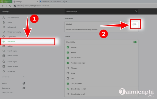
Task: Toggle the Blocked dark mode switch
Action: click(134, 24)
